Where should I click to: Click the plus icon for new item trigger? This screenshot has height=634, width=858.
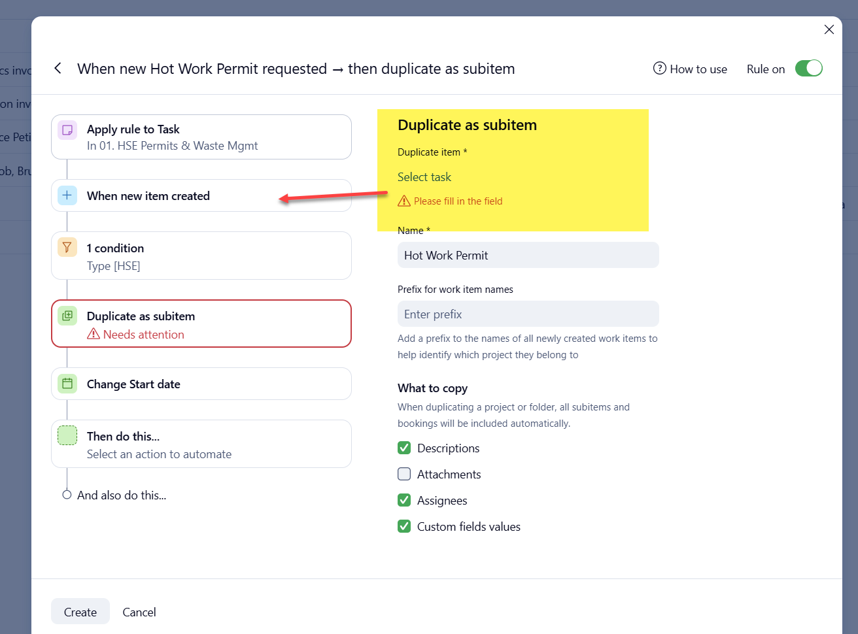[67, 195]
